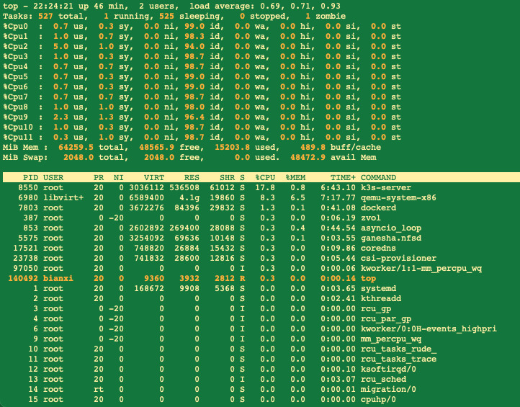The image size is (520, 407).
Task: Click the TIME+ column header
Action: tap(343, 178)
